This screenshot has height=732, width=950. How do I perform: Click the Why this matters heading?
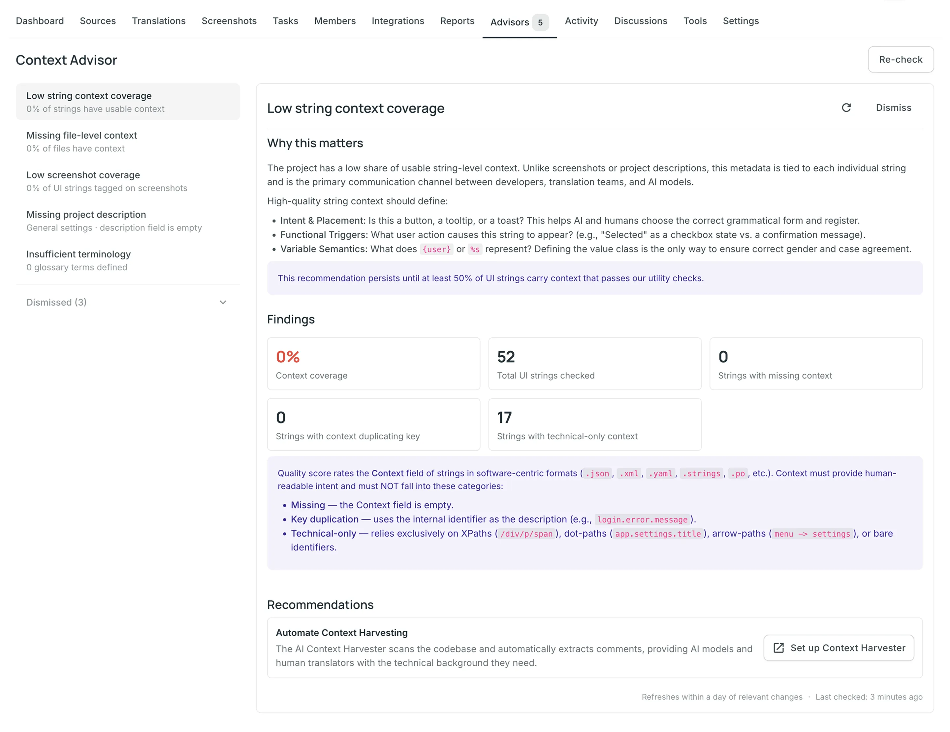(x=315, y=143)
